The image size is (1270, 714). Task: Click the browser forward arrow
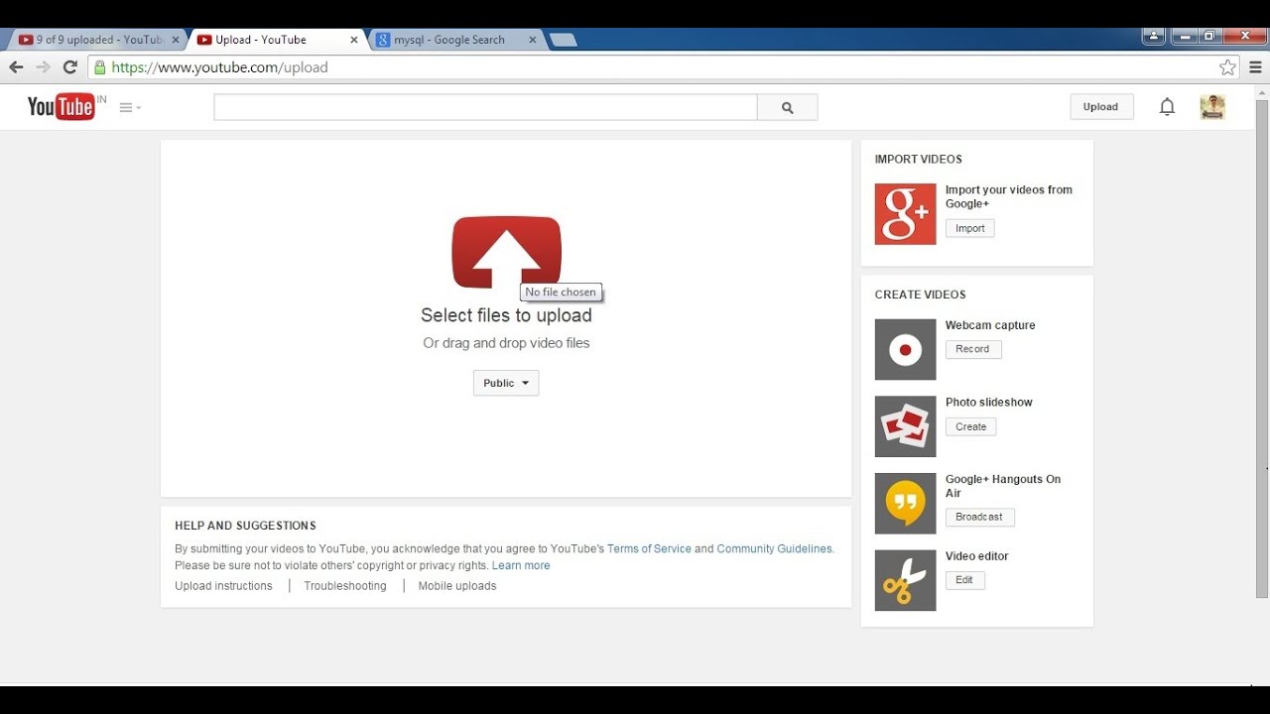coord(43,67)
